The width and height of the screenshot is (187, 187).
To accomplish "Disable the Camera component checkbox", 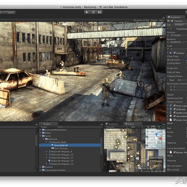I will (175, 53).
